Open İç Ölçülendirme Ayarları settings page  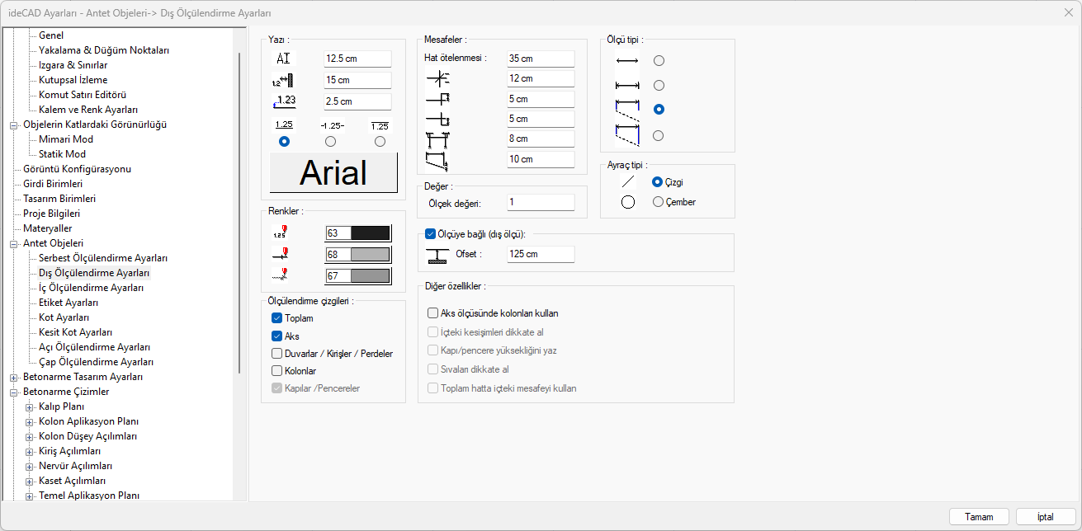click(91, 288)
